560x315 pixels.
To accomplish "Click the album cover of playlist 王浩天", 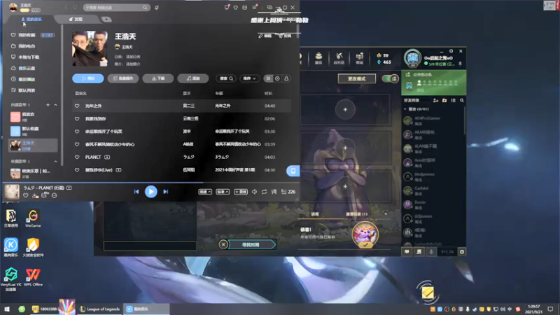I will coord(90,48).
